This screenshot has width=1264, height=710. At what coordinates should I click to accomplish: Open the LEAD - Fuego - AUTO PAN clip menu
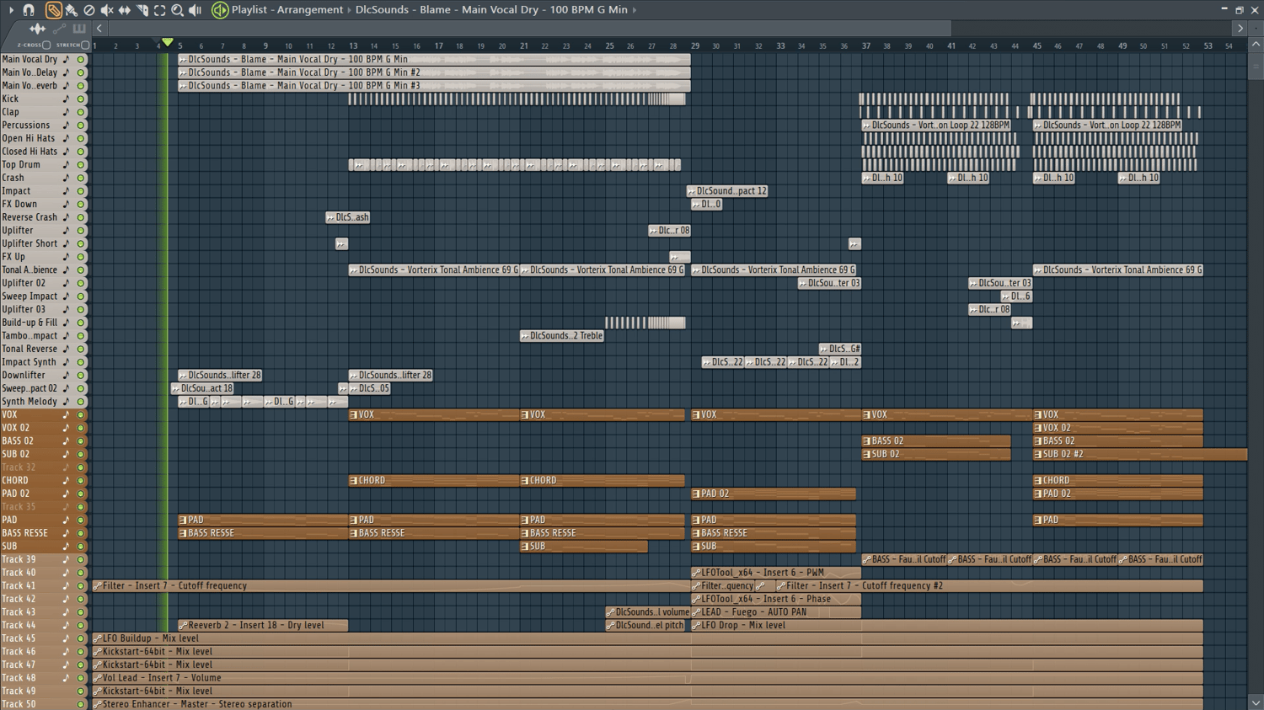point(697,612)
